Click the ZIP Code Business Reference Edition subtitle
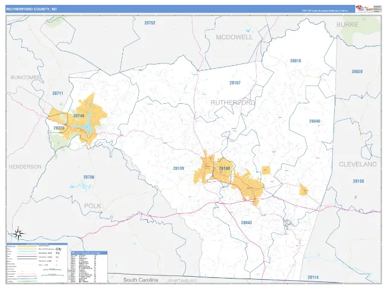 click(x=325, y=11)
